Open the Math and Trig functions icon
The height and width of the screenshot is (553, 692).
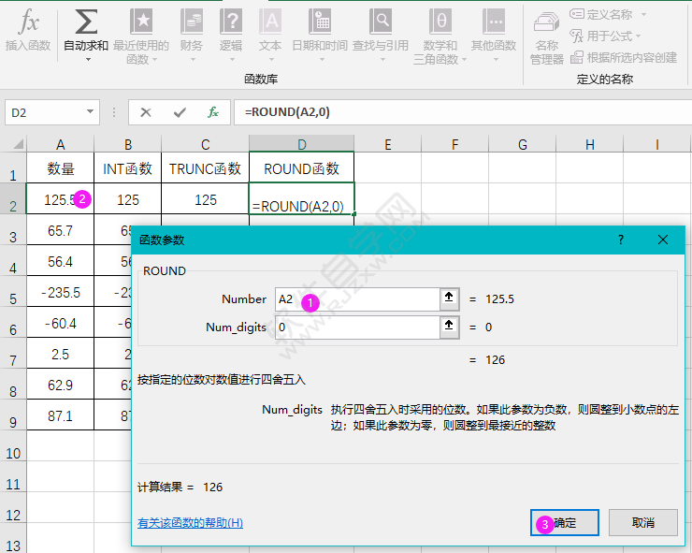coord(441,22)
